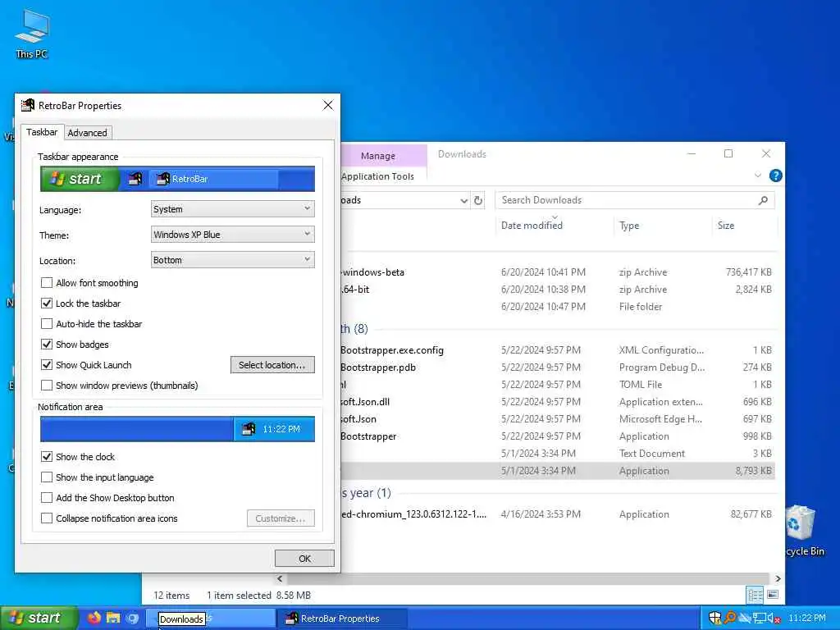Confirm with the OK button

tap(304, 558)
